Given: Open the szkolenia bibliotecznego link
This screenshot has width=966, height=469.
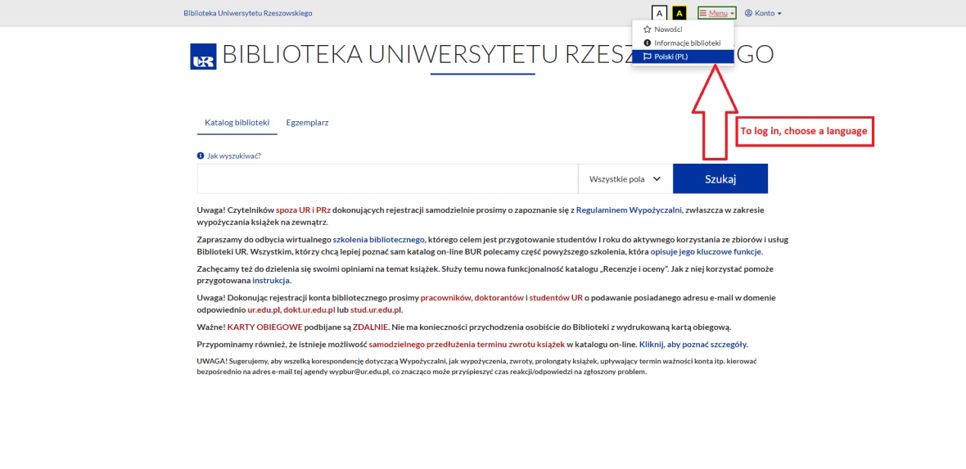Looking at the screenshot, I should 378,240.
